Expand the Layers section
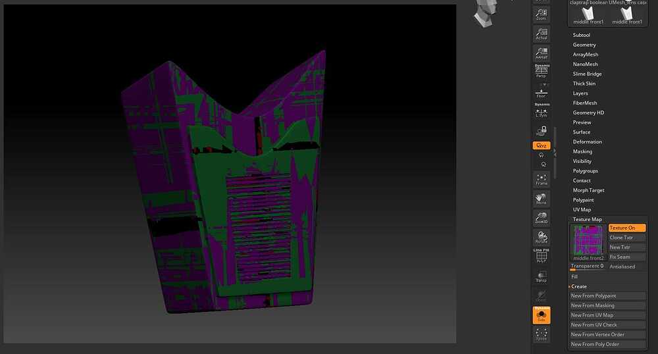 pos(580,93)
